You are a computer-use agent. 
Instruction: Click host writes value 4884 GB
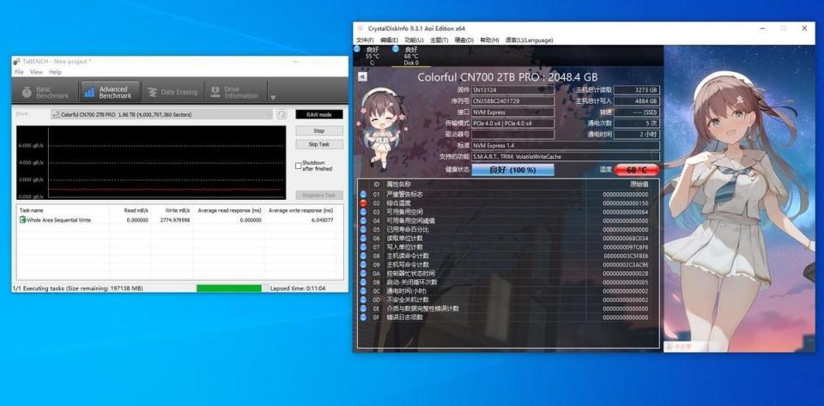point(636,100)
